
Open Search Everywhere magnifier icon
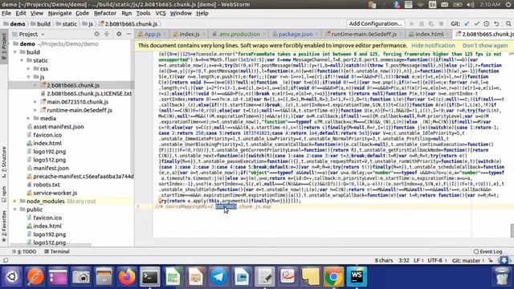click(x=508, y=23)
